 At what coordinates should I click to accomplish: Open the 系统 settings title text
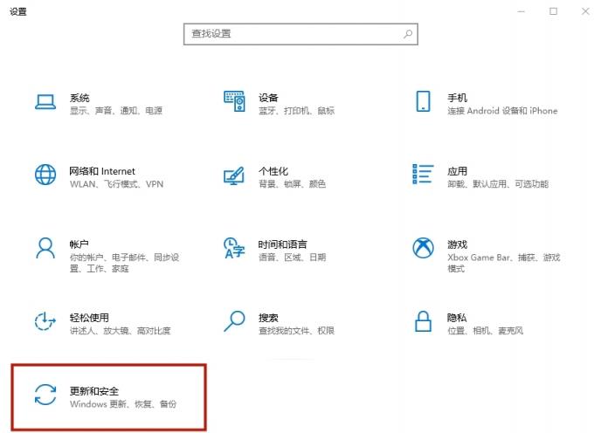79,98
